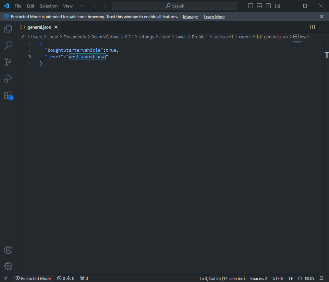Expand the autosave1 breadcrumb
Viewport: 329px width, 282px height.
click(x=223, y=37)
